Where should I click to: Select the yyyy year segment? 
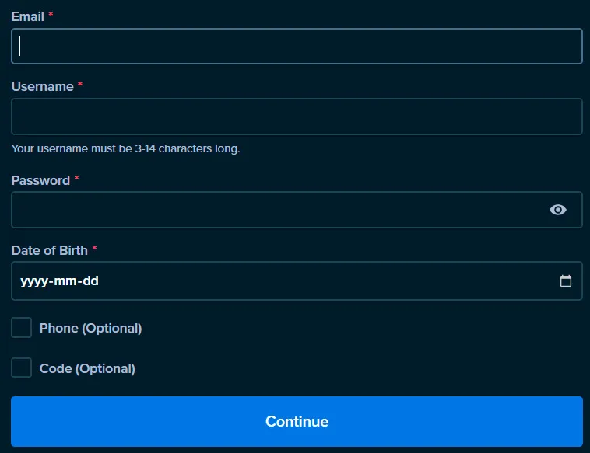(x=33, y=281)
